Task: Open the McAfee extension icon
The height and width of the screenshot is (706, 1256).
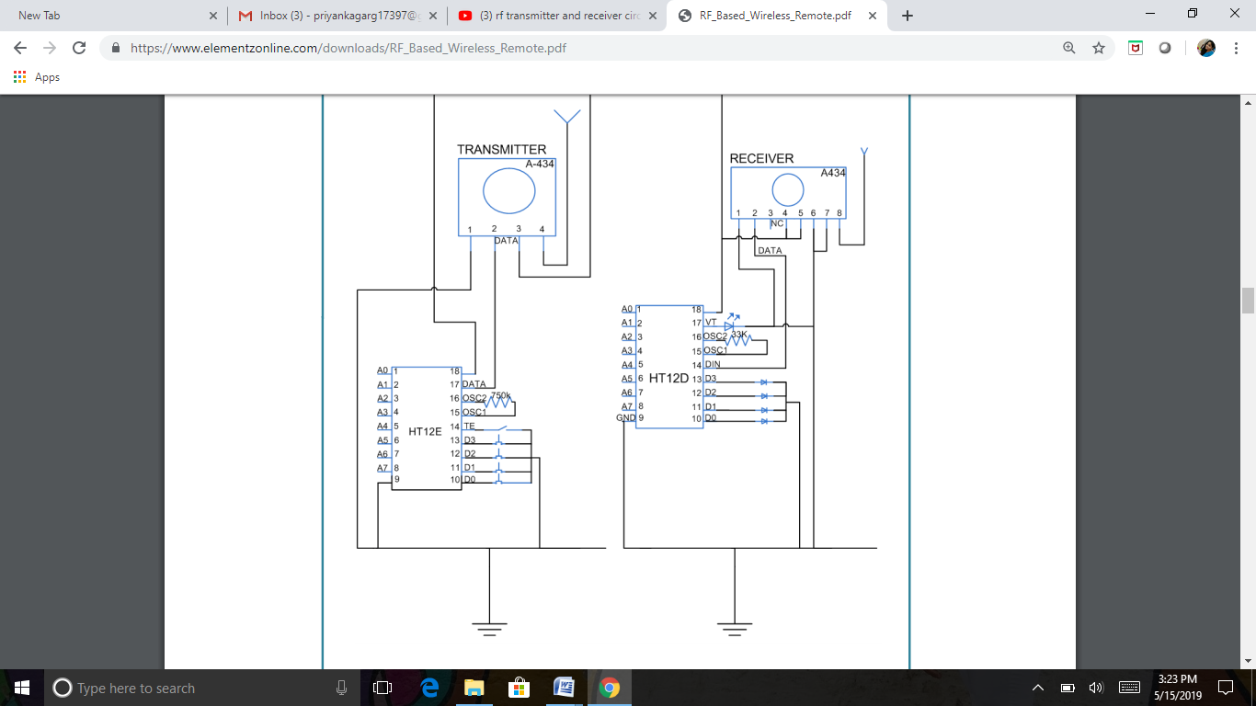Action: [1136, 48]
